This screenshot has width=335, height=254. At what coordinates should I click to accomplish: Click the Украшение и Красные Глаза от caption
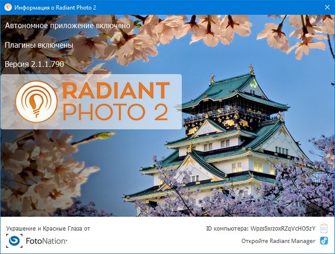[x=48, y=229]
